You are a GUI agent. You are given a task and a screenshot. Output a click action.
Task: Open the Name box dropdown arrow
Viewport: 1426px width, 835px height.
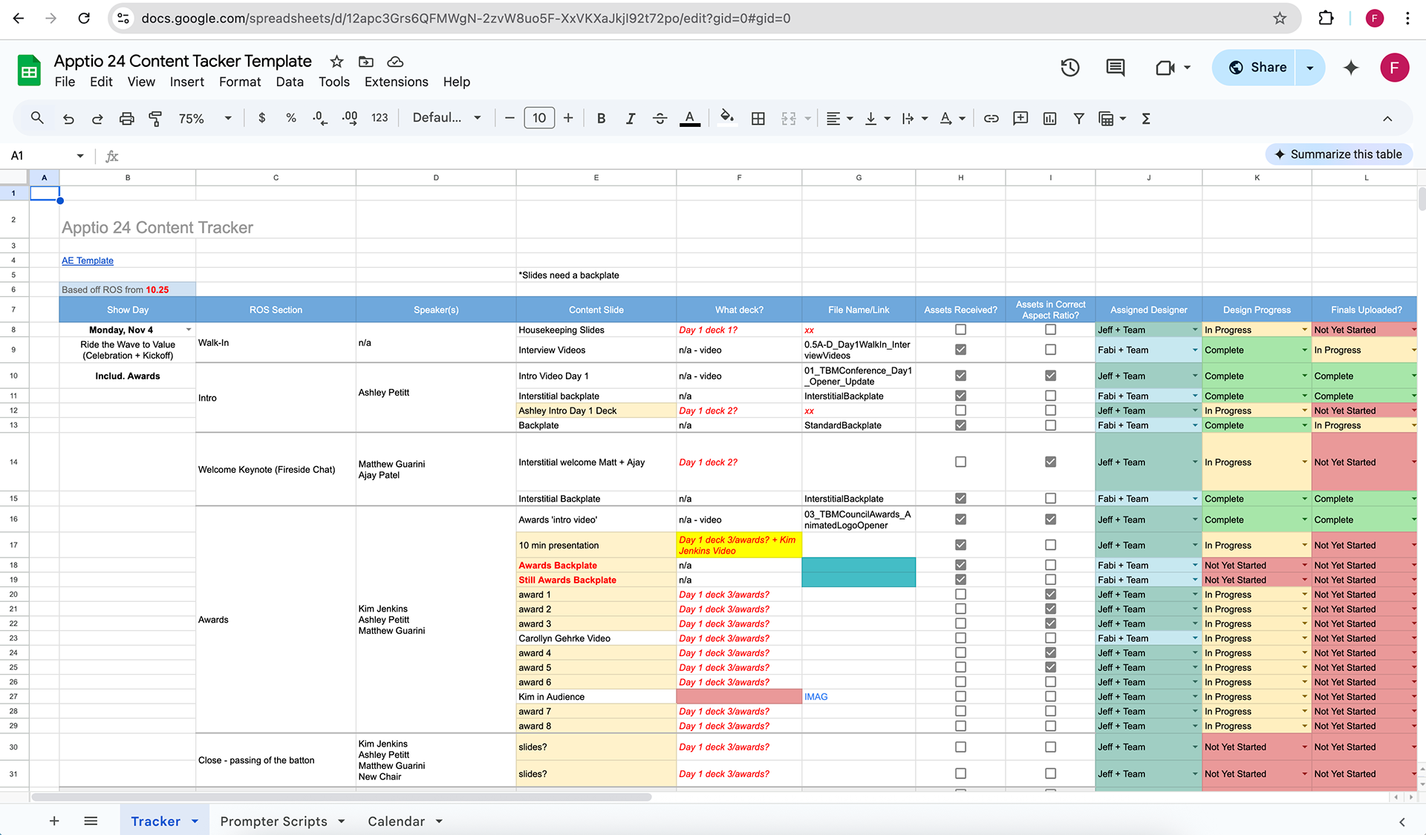[x=79, y=155]
